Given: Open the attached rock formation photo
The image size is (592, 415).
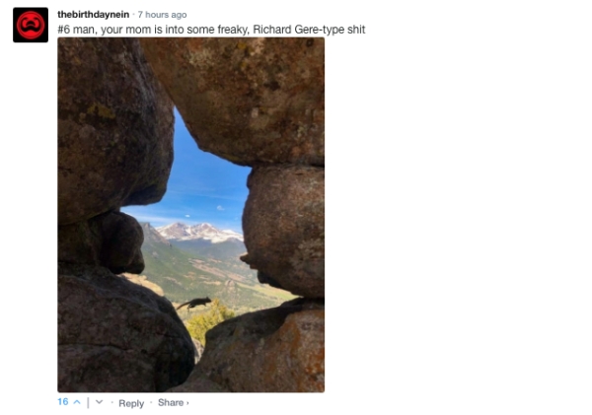Looking at the screenshot, I should (x=191, y=215).
